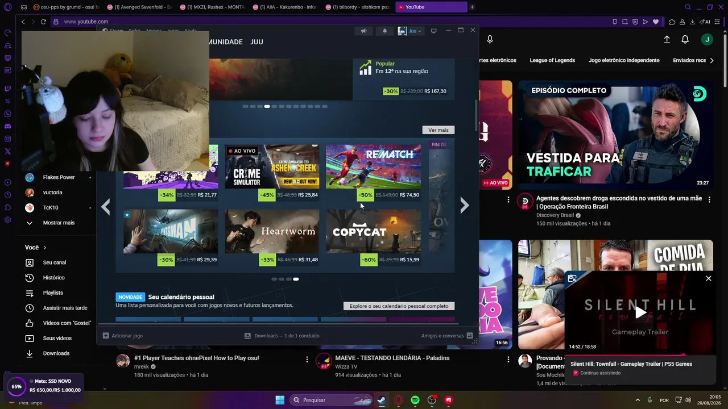Open the Heartworm game card in Steam
The image size is (728, 409).
tap(272, 237)
